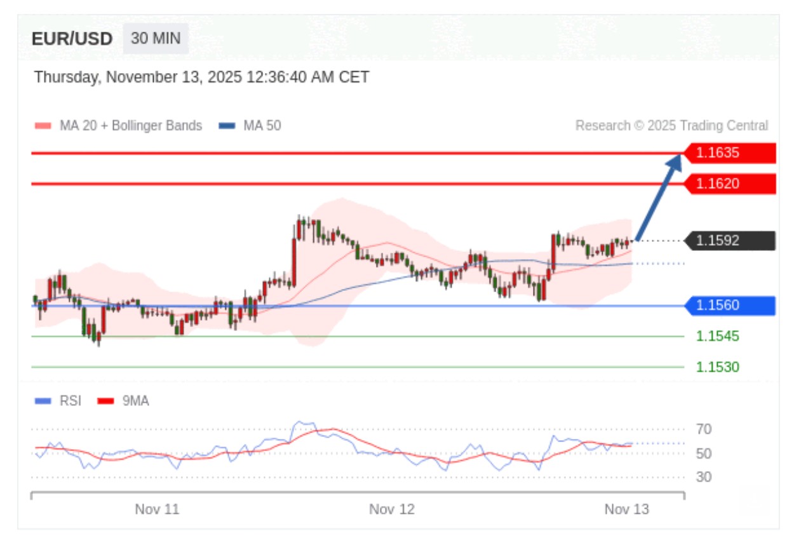The image size is (794, 550).
Task: Select the 1.1635 red resistance price tag
Action: click(x=730, y=153)
